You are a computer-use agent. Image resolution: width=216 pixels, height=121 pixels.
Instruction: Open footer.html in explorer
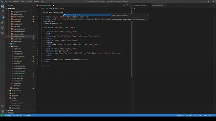tap(17, 19)
